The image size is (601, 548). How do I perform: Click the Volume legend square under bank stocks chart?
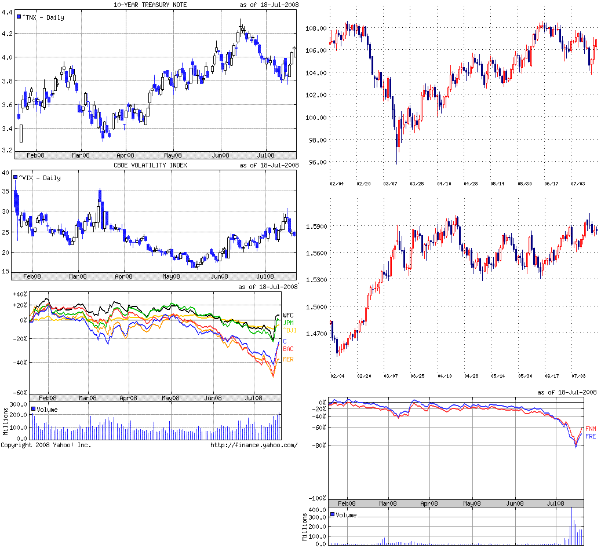click(x=34, y=409)
